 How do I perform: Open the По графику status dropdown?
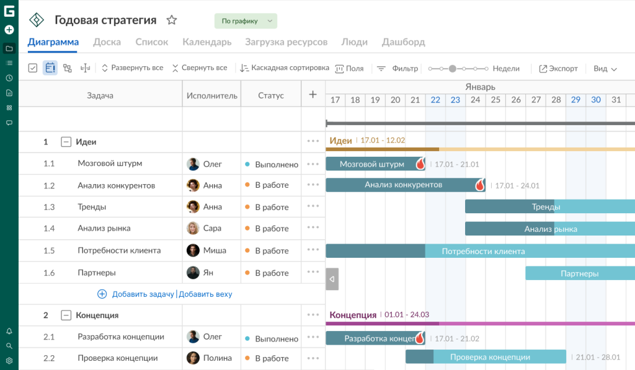click(x=246, y=21)
